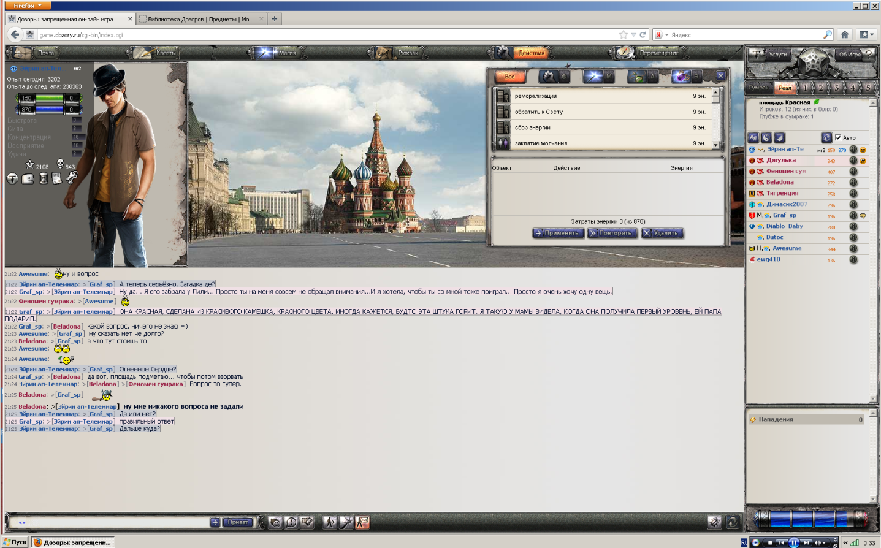Open the document icon under character stats

(57, 178)
